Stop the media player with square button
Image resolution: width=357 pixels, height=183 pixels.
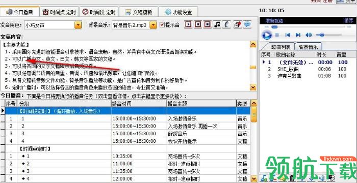tap(277, 35)
